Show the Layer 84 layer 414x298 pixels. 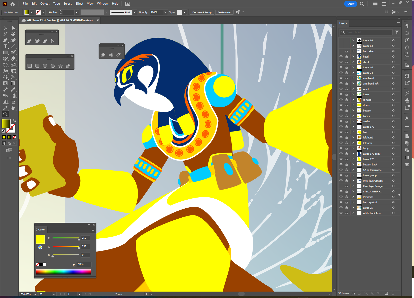point(341,40)
